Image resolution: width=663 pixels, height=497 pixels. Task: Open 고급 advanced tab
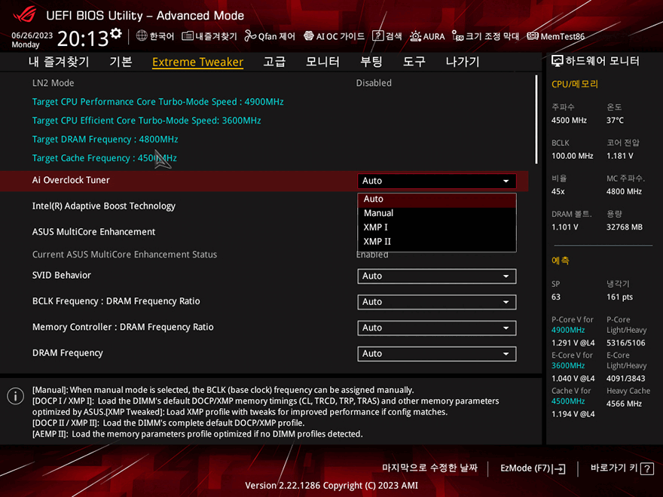click(x=274, y=62)
